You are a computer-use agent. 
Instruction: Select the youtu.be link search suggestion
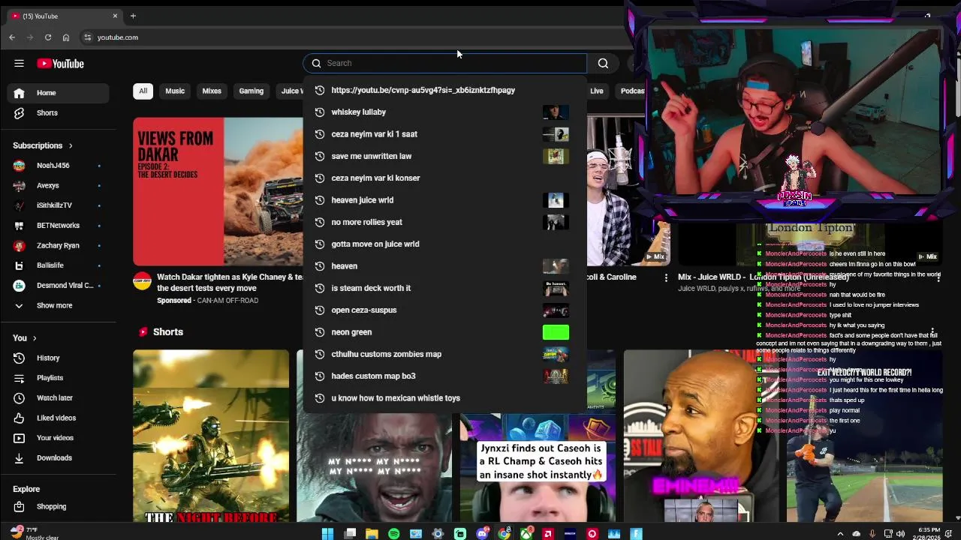click(x=445, y=90)
